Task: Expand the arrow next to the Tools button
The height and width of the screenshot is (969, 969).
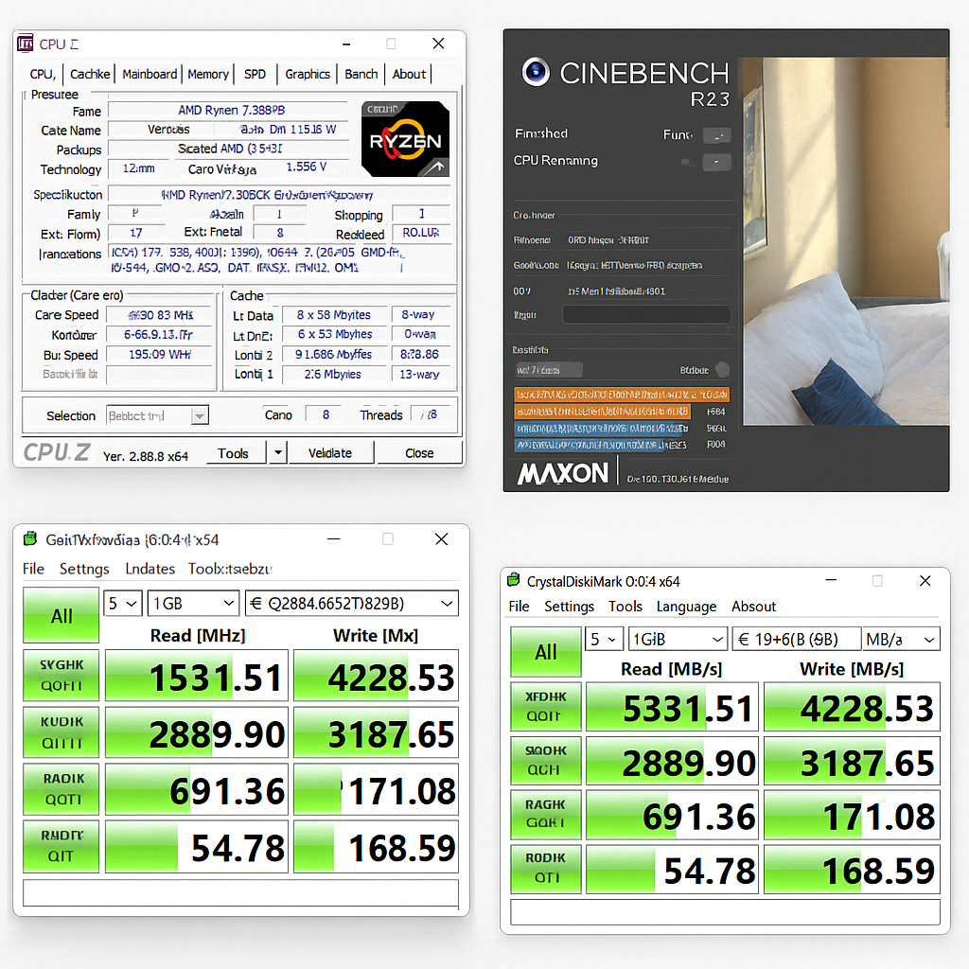Action: coord(278,452)
